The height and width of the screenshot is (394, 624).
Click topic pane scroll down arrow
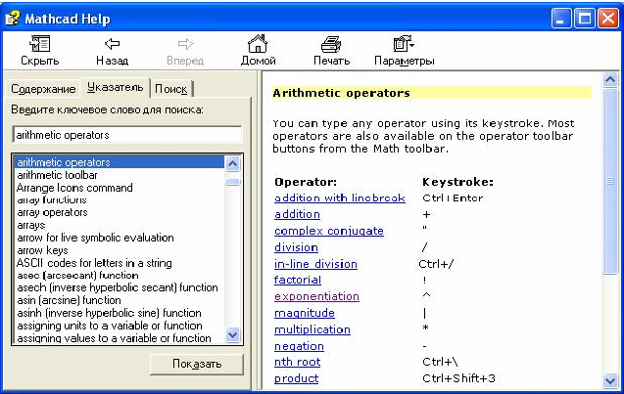[x=610, y=380]
